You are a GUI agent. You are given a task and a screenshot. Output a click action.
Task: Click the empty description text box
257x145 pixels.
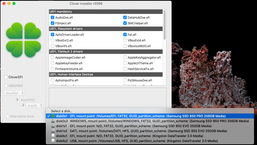coord(108,98)
